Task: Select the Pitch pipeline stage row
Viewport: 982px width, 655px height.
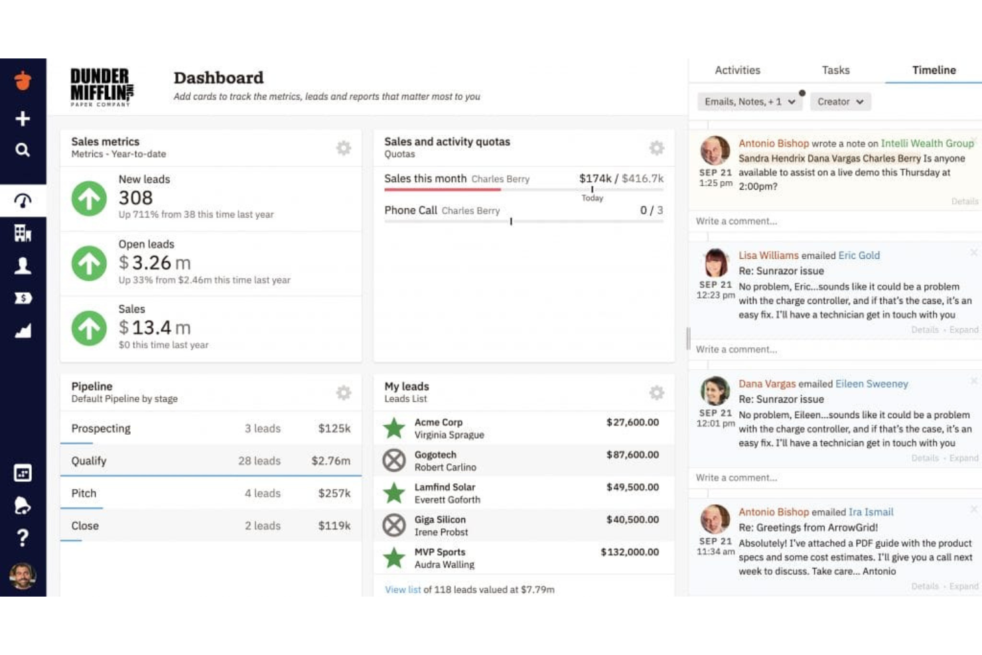Action: [x=211, y=493]
